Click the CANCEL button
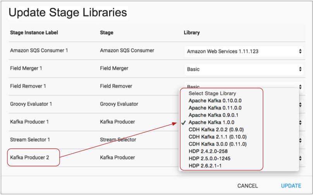Image resolution: width=313 pixels, height=195 pixels. [x=248, y=186]
